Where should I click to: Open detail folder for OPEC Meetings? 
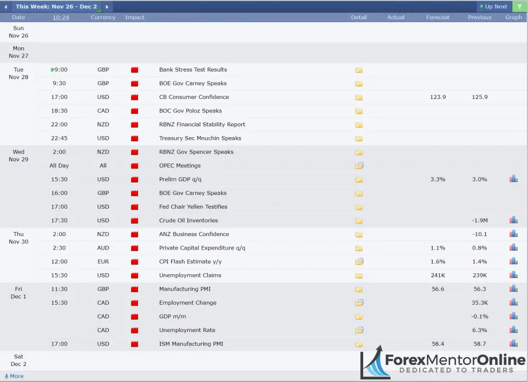(x=359, y=166)
